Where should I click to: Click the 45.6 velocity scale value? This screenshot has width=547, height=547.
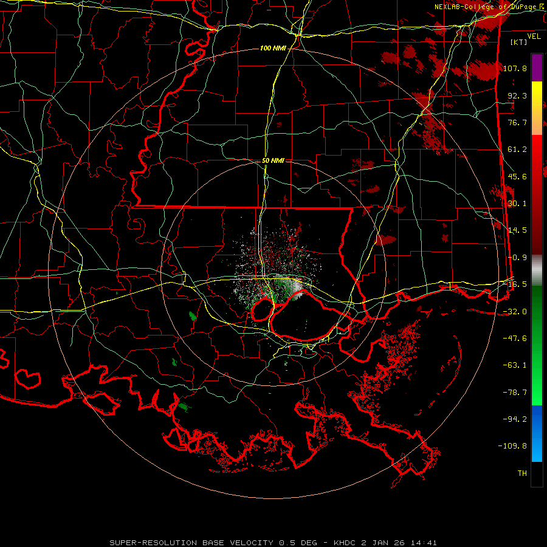517,176
